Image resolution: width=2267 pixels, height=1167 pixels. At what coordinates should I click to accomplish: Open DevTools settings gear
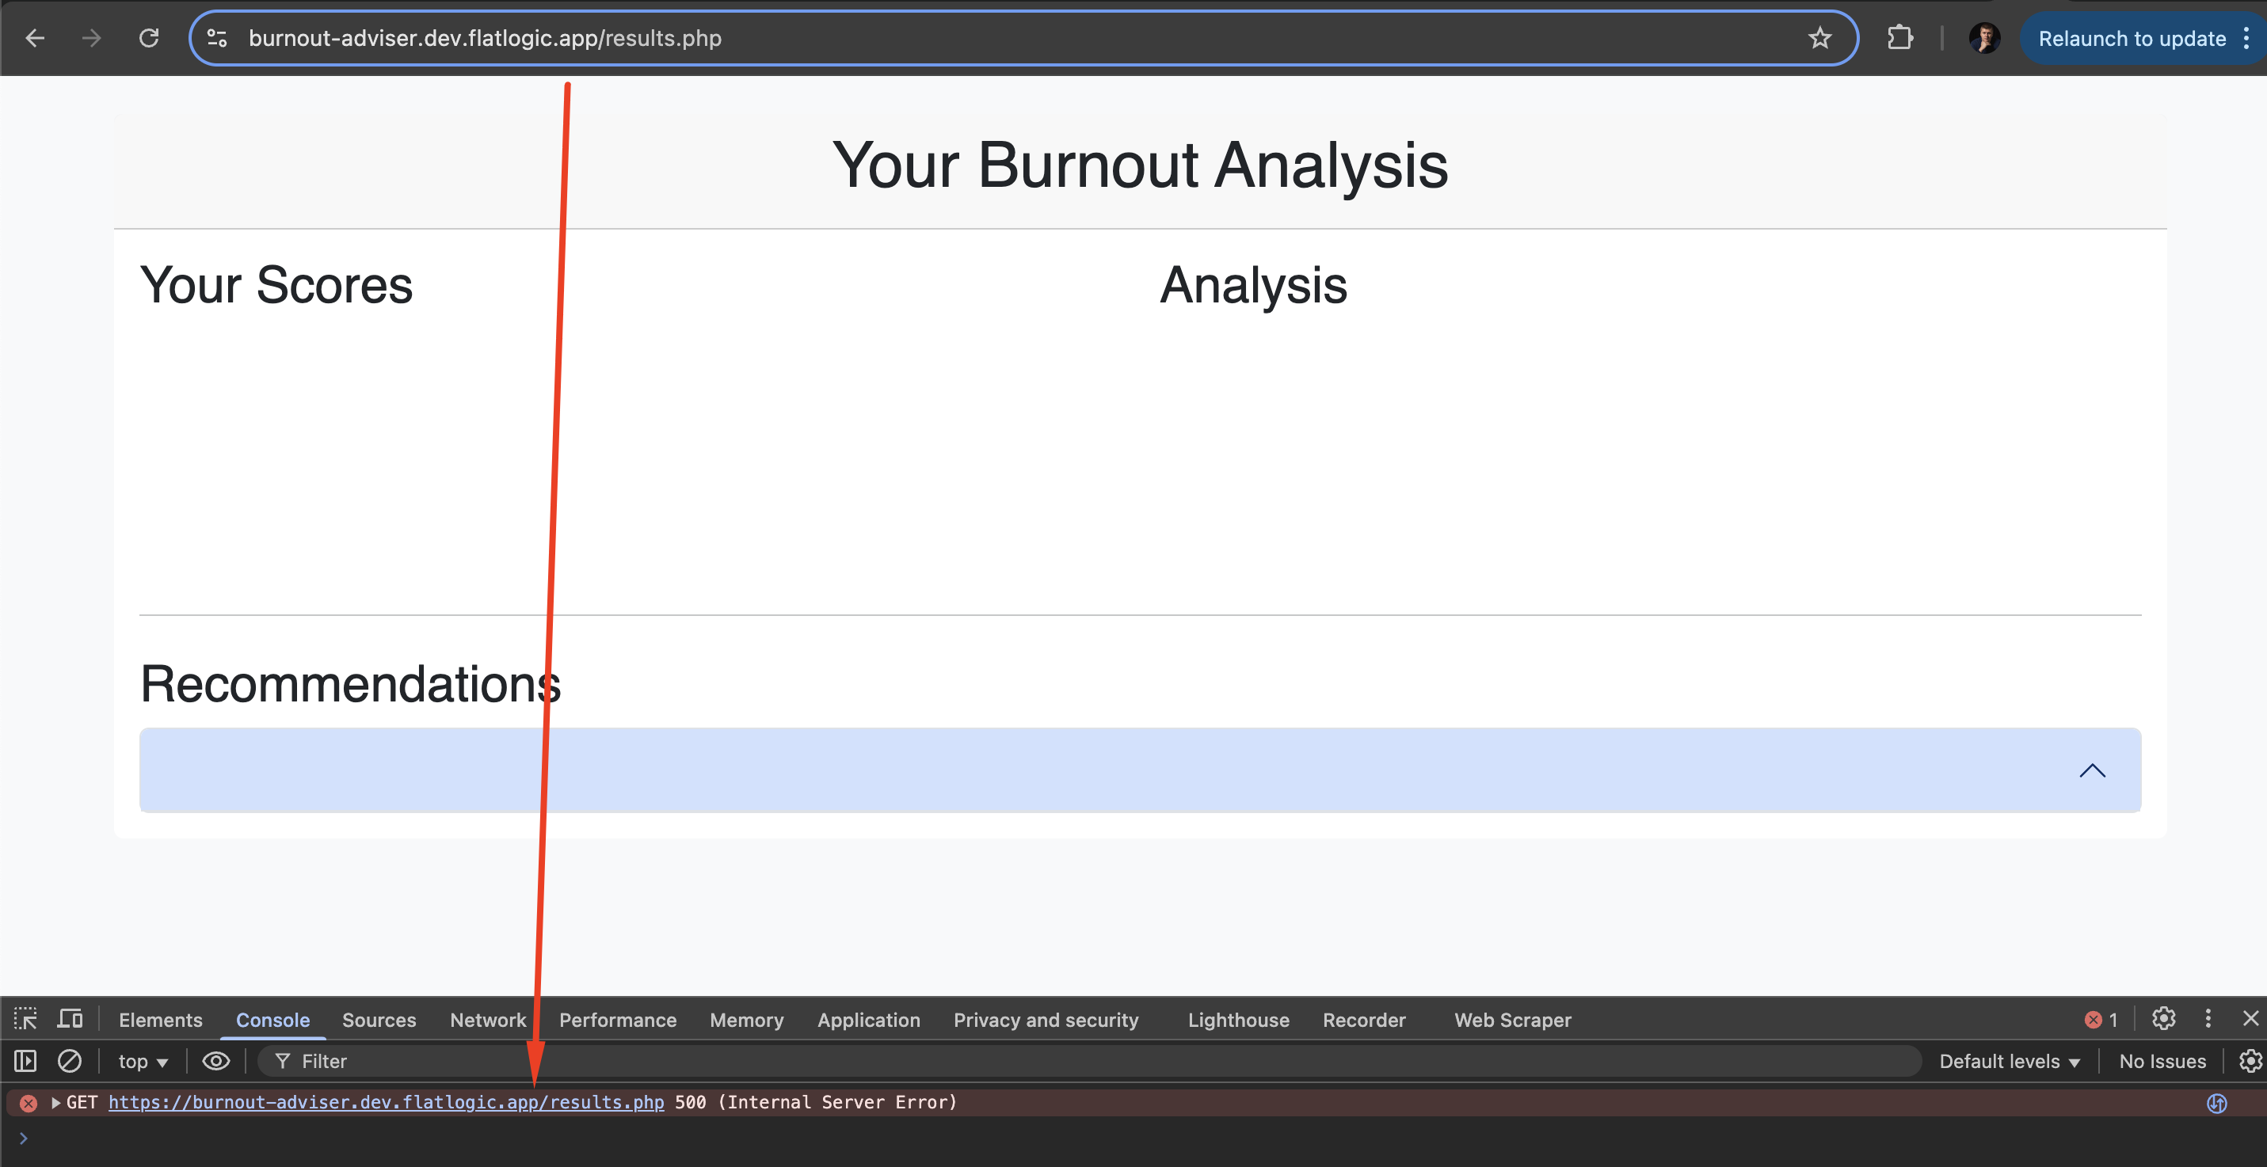coord(2163,1018)
